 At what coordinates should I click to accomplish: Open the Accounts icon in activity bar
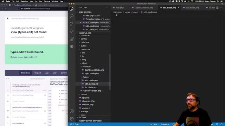[72, 111]
